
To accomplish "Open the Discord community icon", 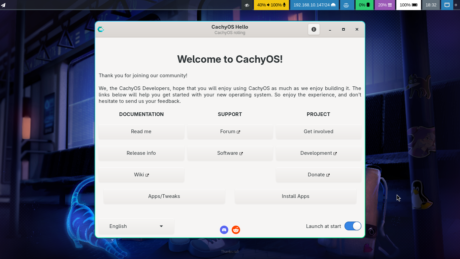I will click(x=224, y=230).
